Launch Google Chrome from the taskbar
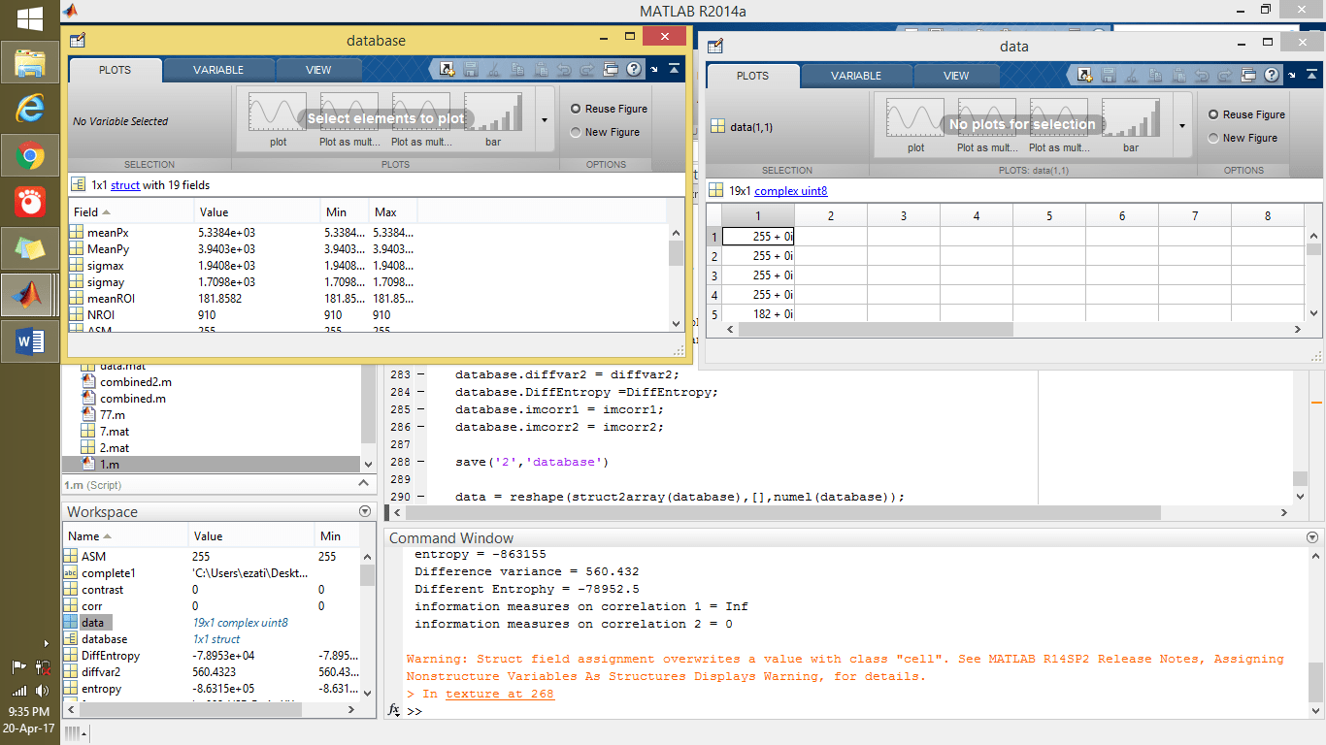 tap(30, 155)
